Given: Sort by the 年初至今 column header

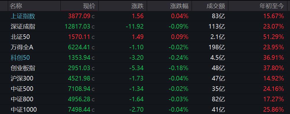Looking at the screenshot, I should [271, 6].
